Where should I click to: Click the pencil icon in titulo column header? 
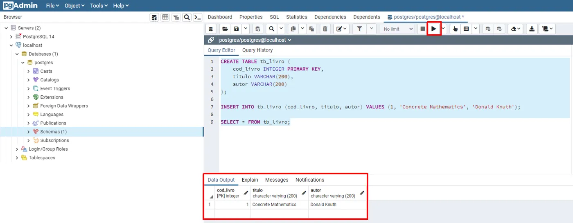[x=304, y=193]
